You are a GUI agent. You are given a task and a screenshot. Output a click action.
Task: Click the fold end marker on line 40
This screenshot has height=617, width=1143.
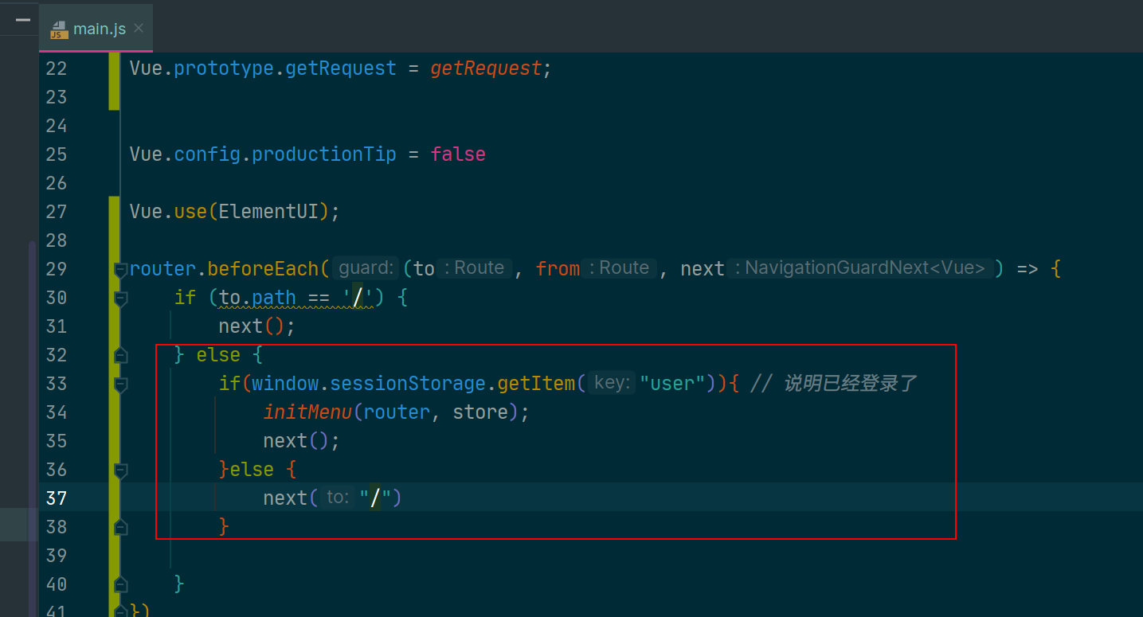pos(121,584)
